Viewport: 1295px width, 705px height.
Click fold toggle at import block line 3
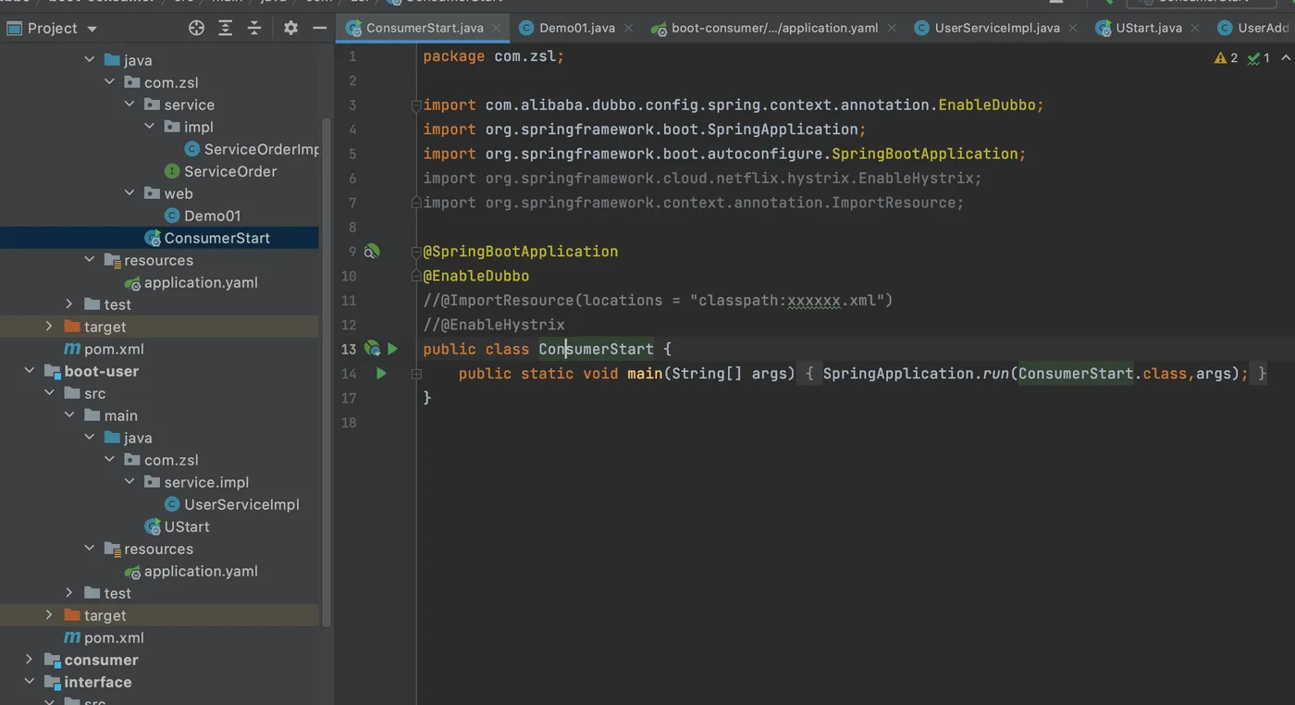coord(416,105)
